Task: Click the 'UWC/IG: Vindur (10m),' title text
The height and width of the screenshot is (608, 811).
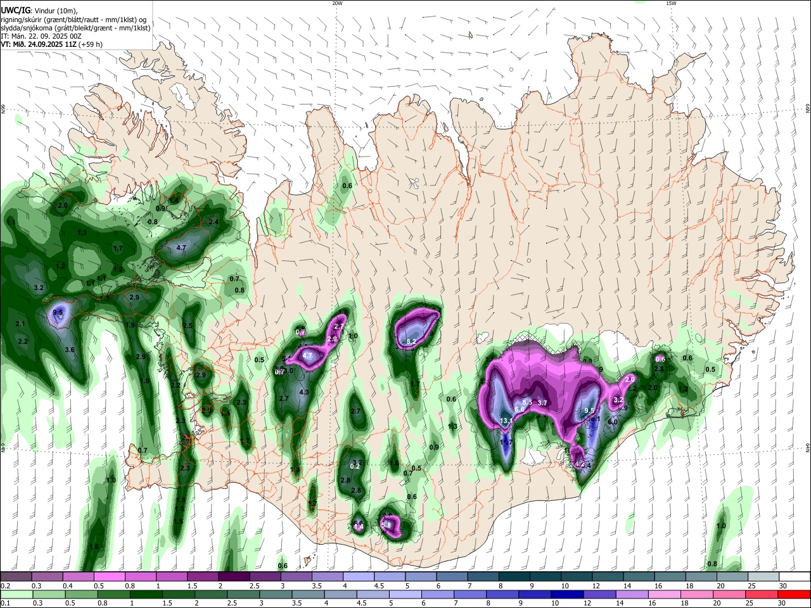Action: click(39, 10)
